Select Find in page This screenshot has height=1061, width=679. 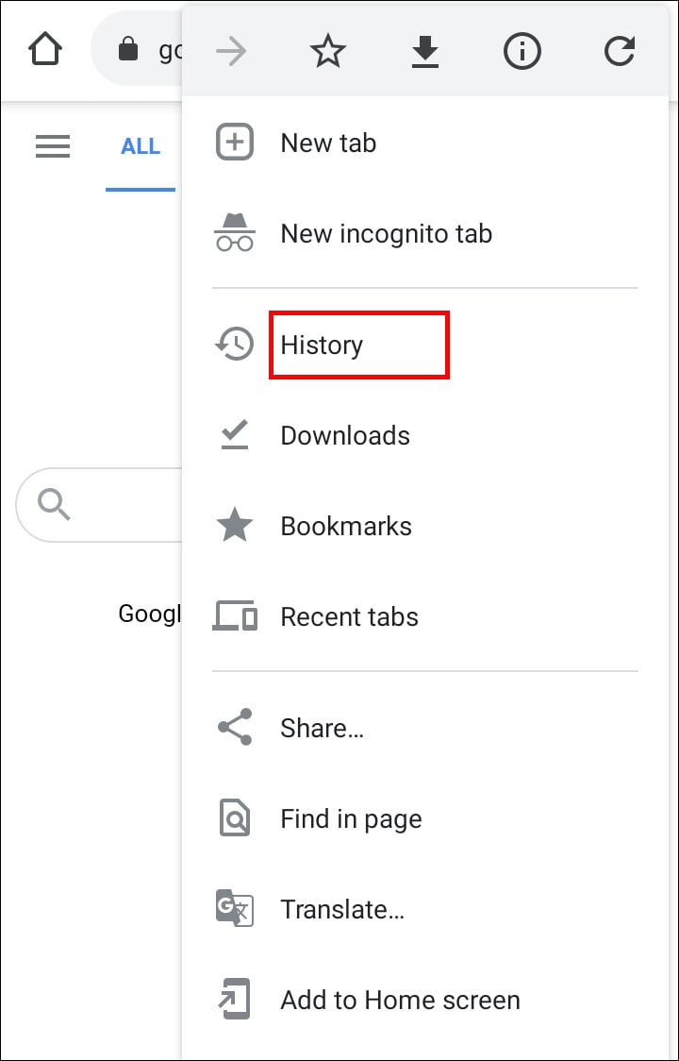tap(351, 819)
